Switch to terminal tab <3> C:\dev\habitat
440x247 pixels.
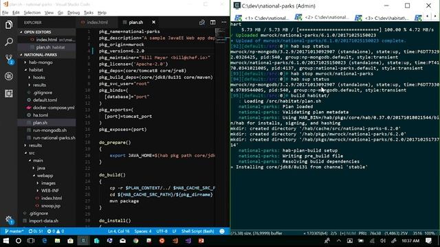coord(382,18)
